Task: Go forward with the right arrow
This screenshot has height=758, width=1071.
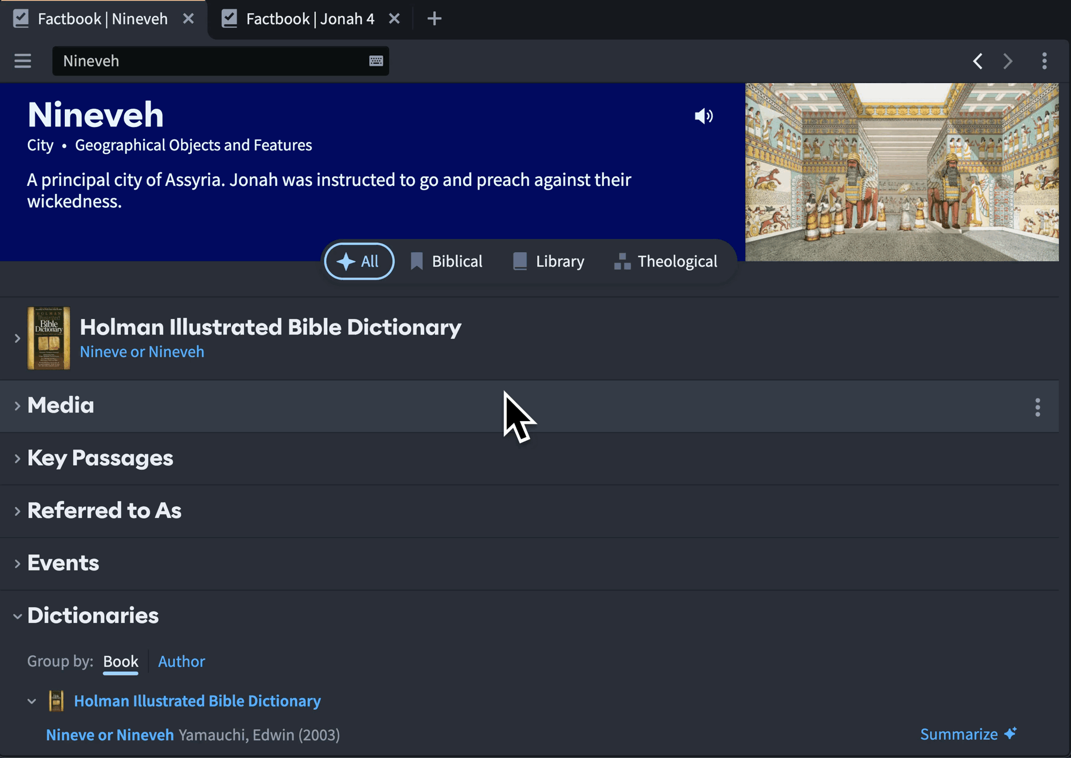Action: 1008,61
